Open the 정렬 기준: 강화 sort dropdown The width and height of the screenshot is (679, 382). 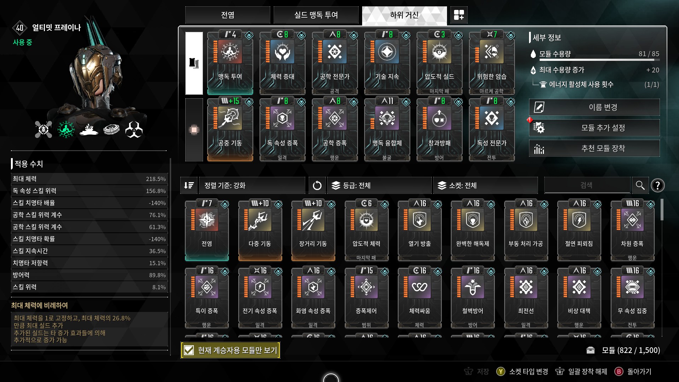(252, 185)
